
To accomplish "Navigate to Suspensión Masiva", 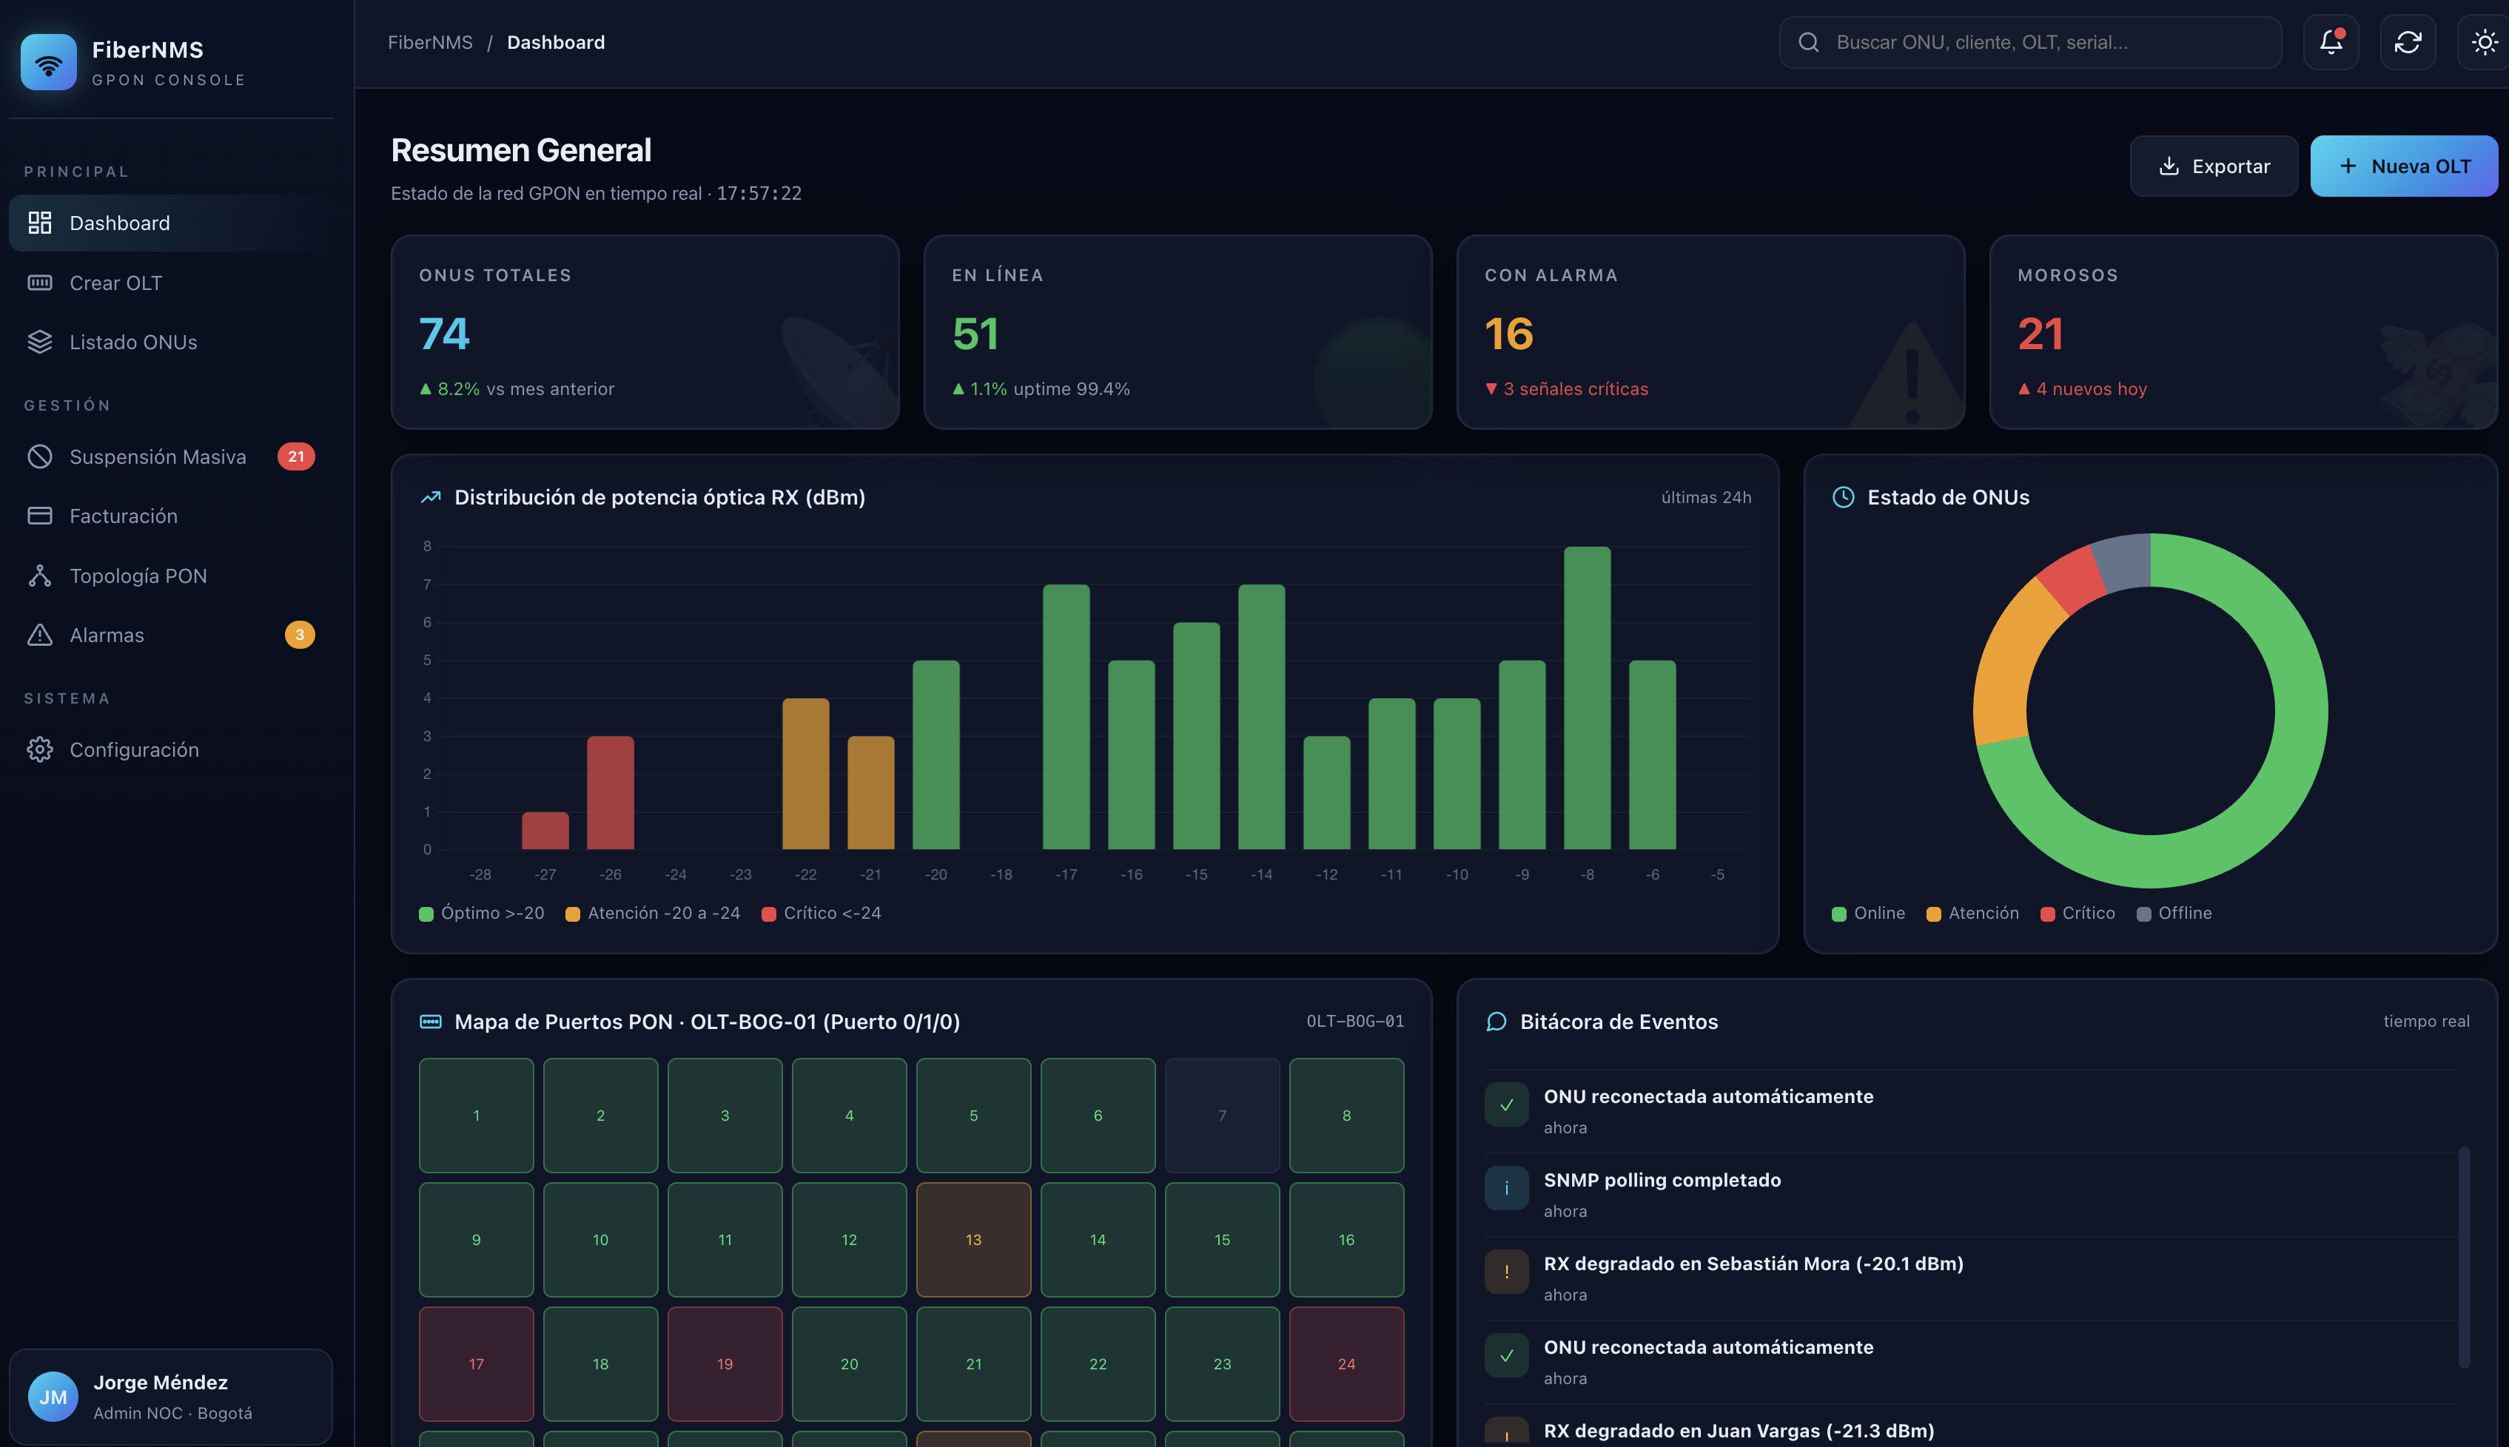I will 171,456.
